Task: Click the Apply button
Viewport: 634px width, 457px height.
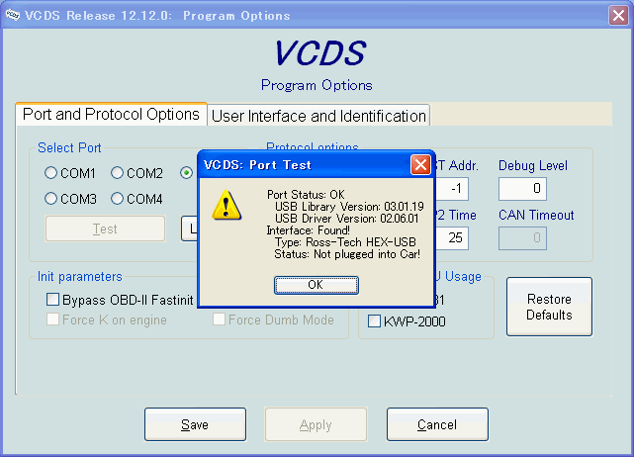Action: click(316, 424)
